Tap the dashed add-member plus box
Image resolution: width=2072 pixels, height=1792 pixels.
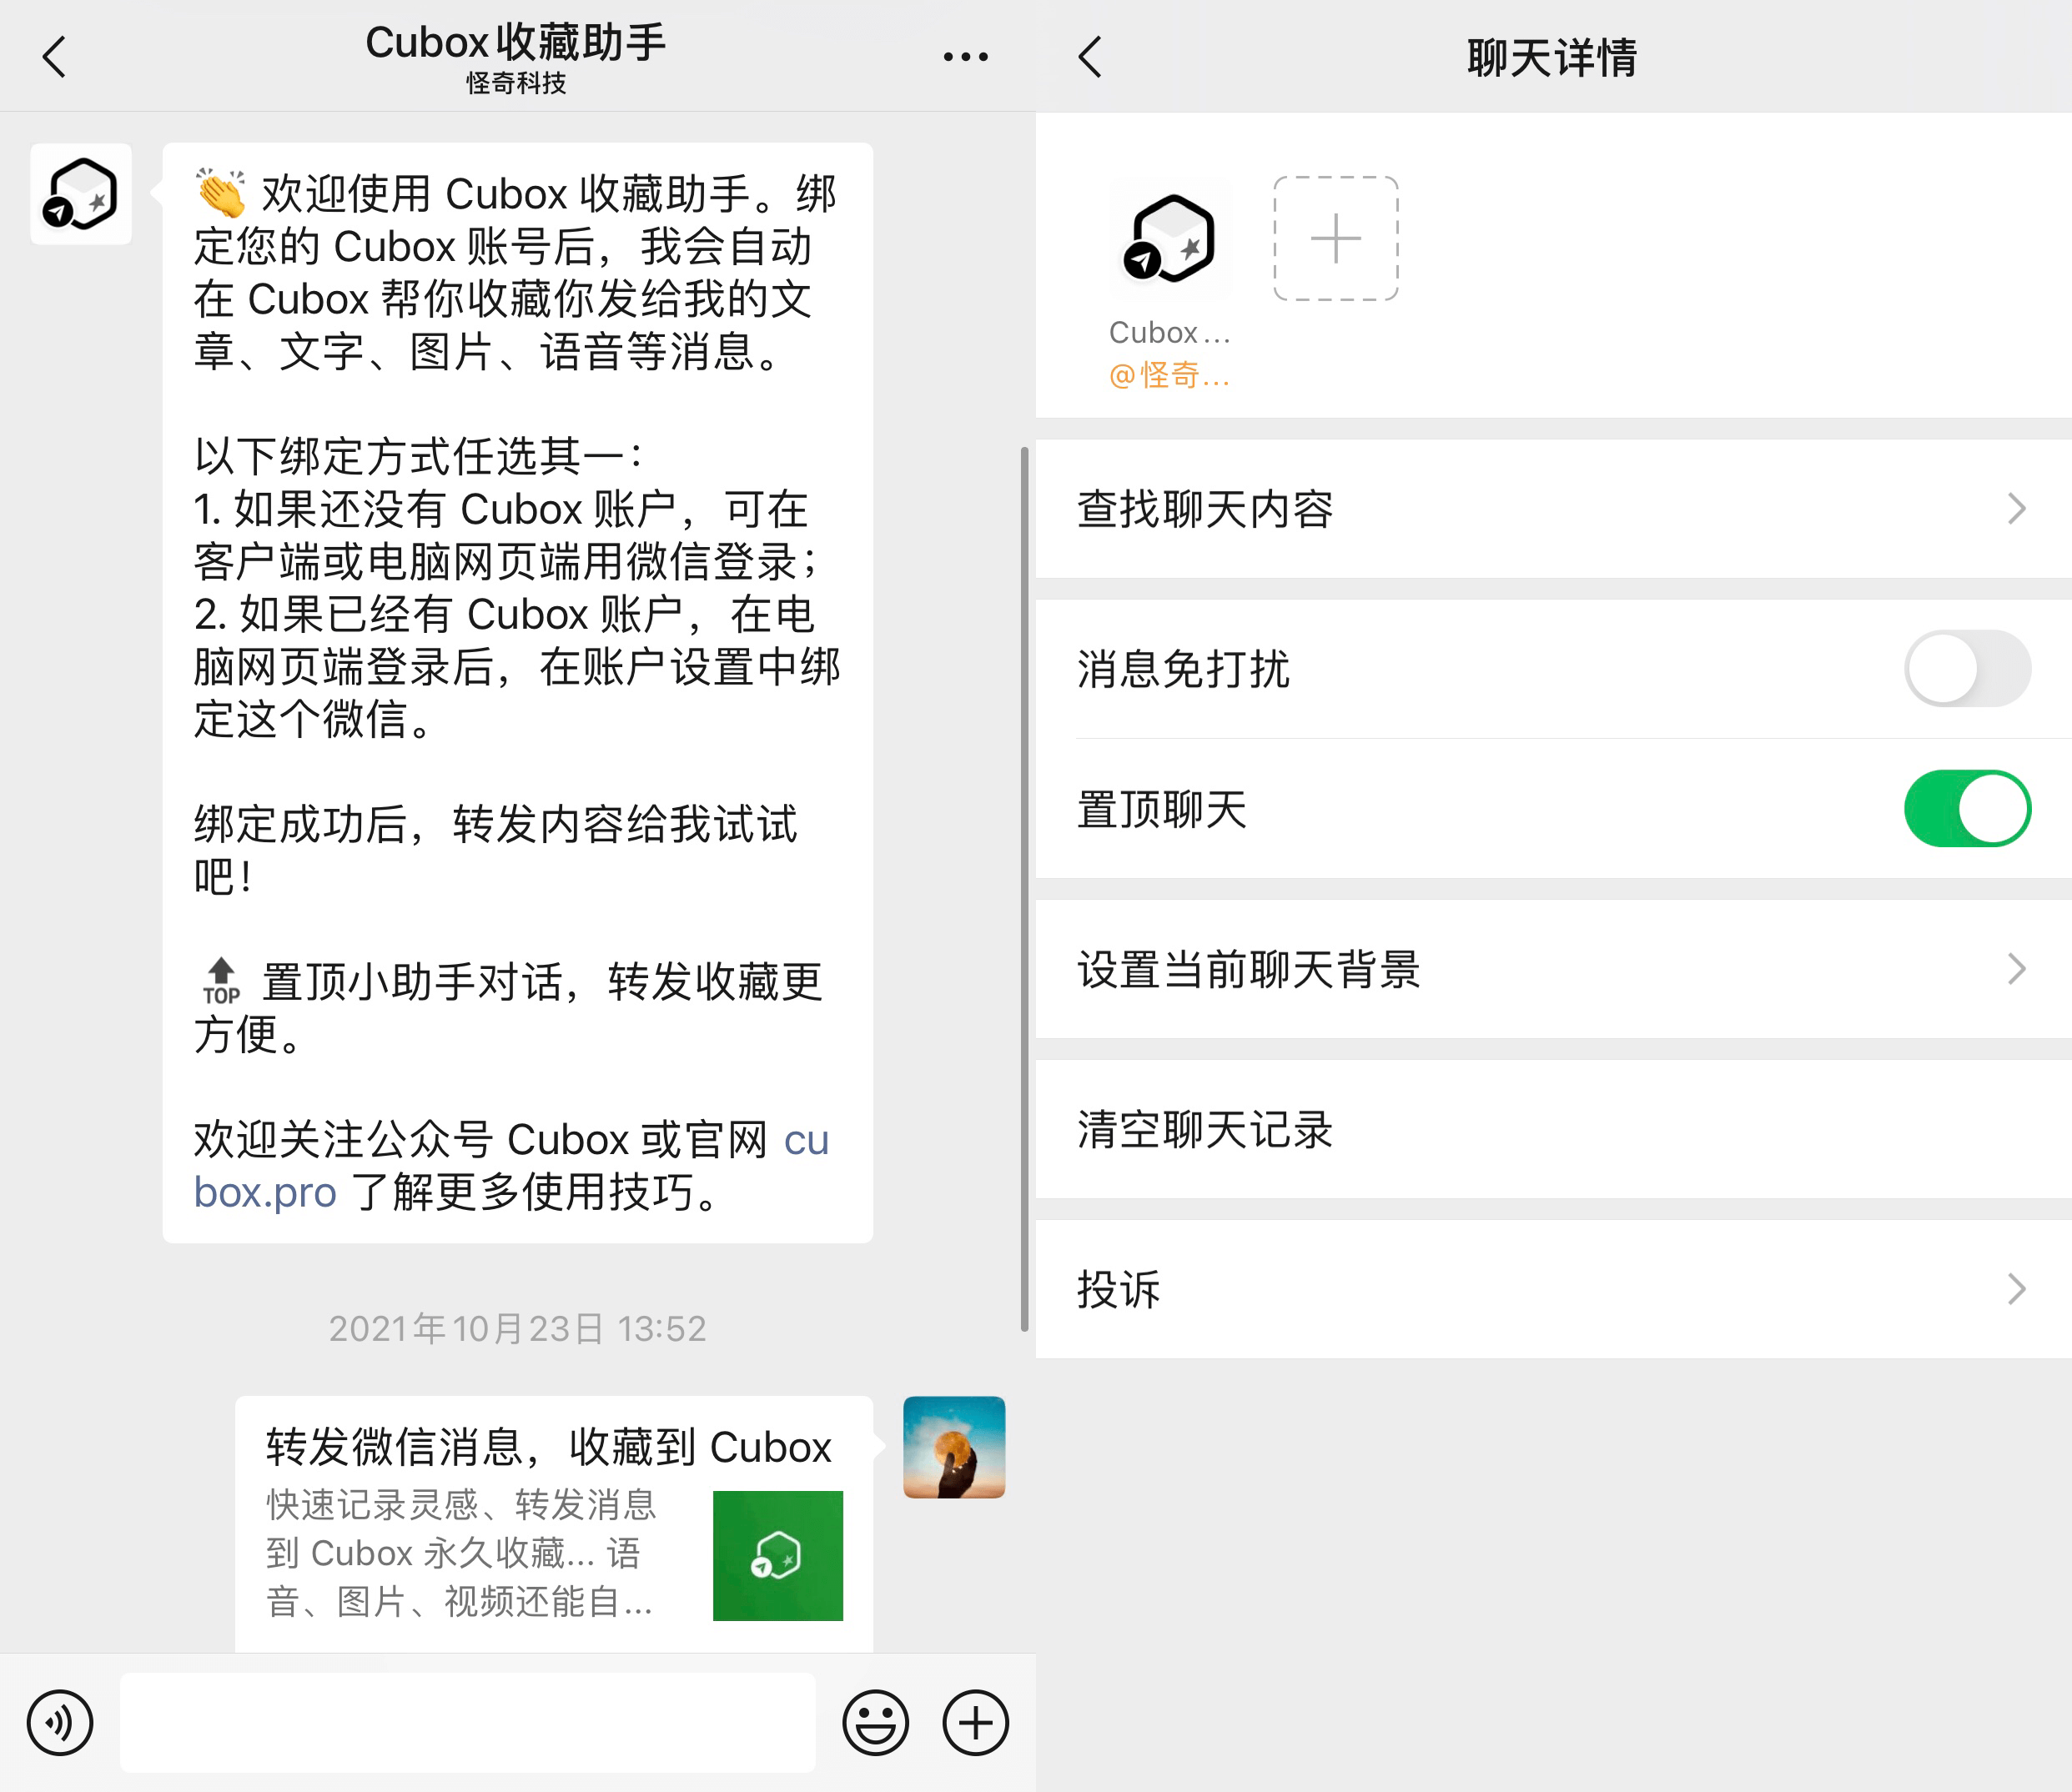(1335, 239)
